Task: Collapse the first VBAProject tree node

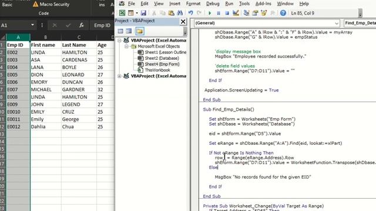Action: tap(119, 40)
